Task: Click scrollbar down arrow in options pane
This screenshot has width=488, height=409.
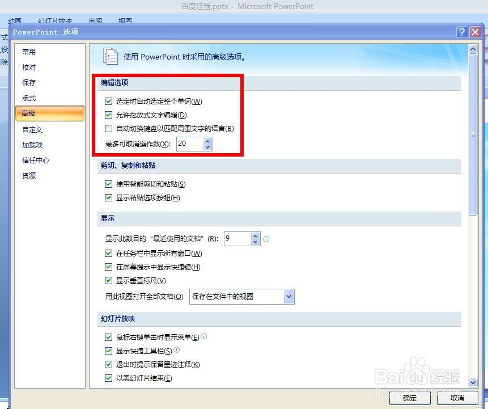Action: pos(473,382)
